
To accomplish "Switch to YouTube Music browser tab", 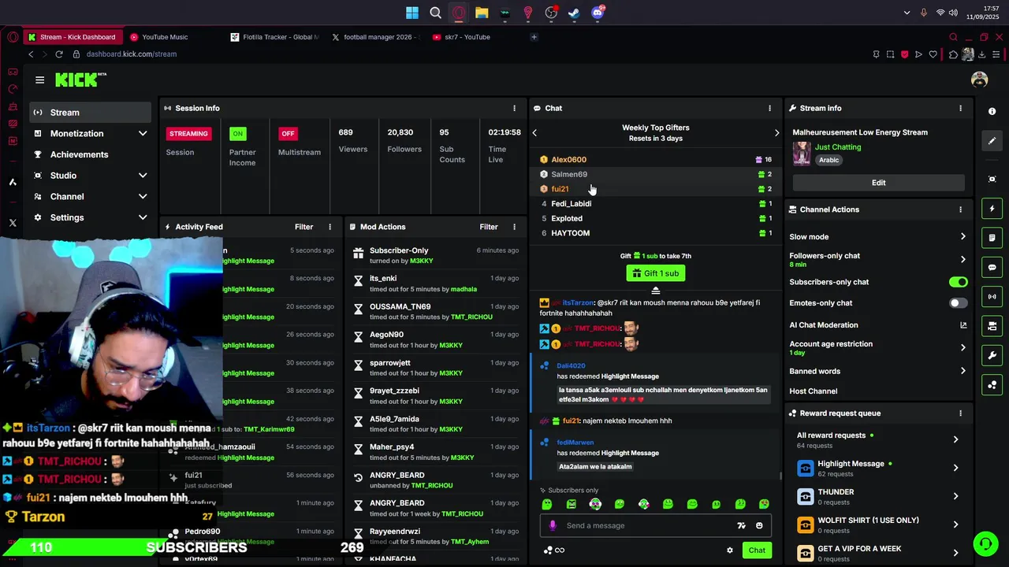I will click(x=165, y=37).
